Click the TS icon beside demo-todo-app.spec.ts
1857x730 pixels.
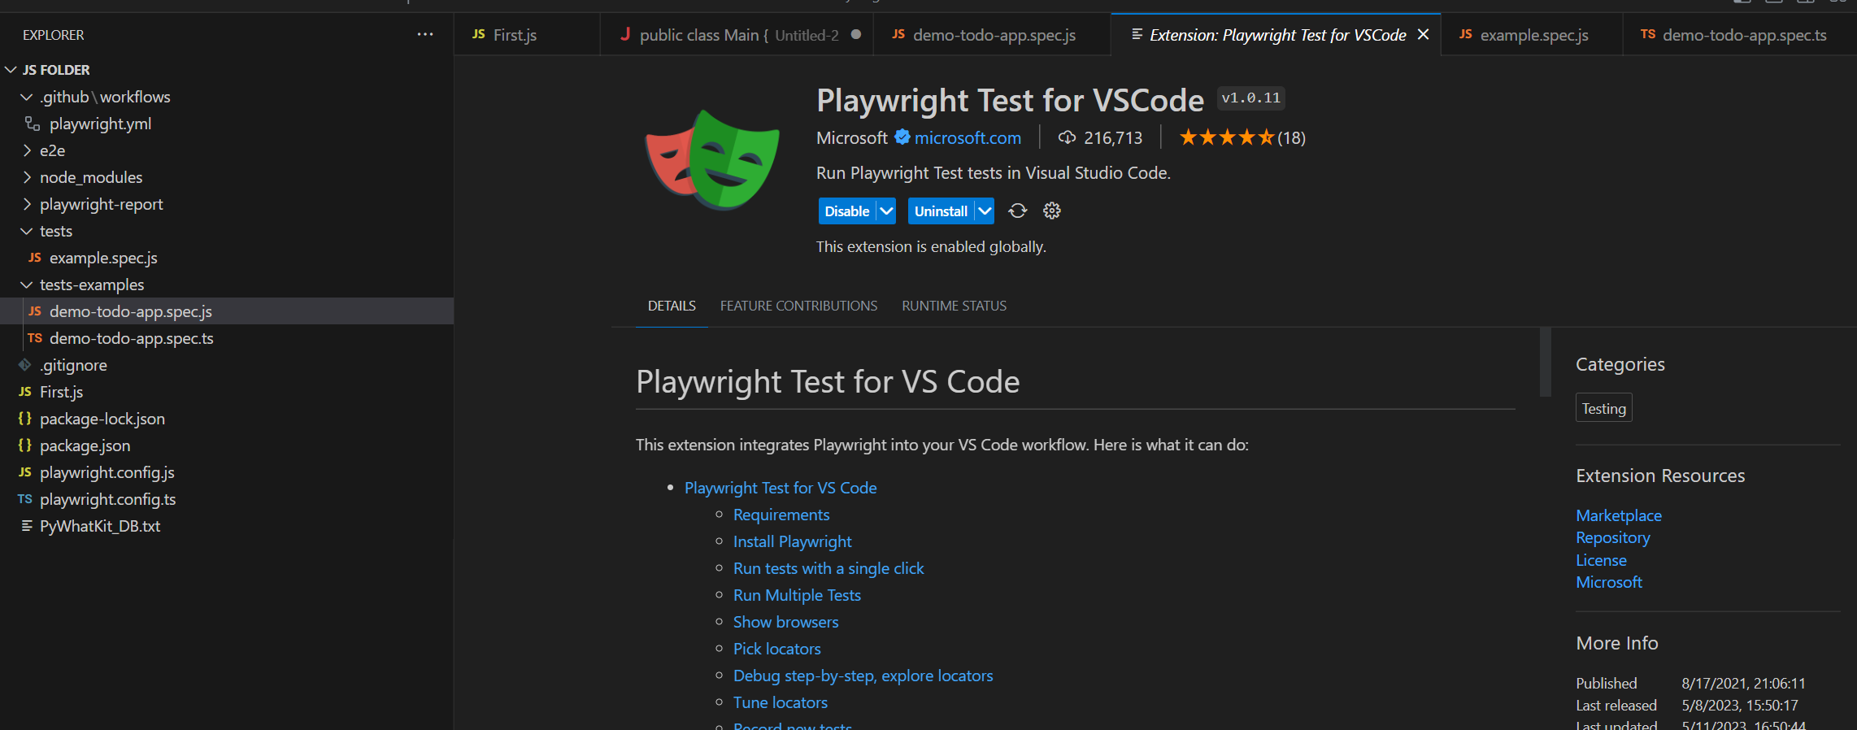34,338
